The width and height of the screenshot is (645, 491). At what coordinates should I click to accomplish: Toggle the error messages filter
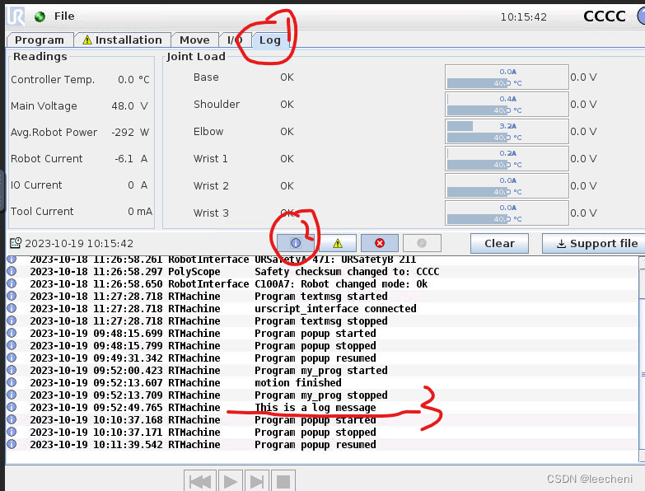tap(380, 243)
